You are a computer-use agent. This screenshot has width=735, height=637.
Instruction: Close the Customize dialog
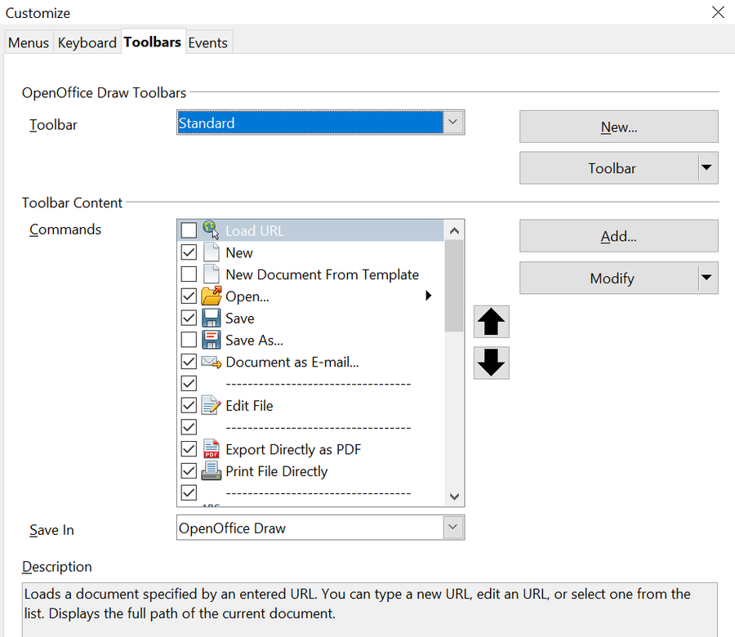coord(718,12)
